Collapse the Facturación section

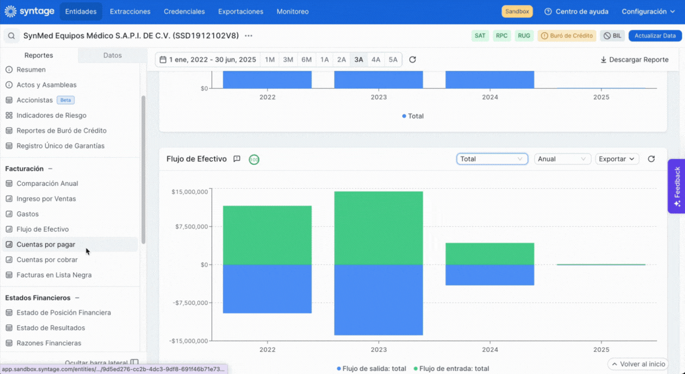coord(50,169)
